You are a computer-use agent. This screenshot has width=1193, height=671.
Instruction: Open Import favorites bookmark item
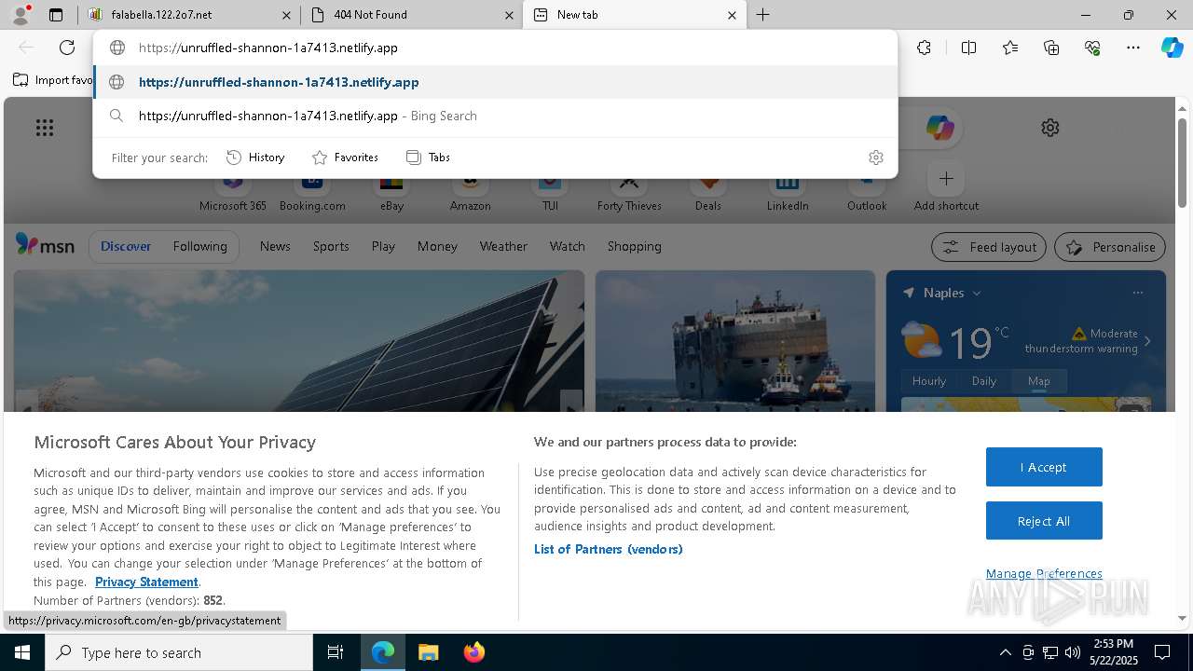(53, 80)
